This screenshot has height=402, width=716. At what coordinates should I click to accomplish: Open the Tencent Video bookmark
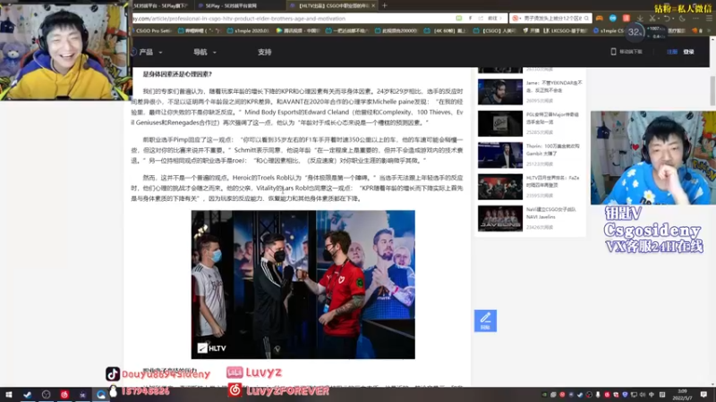point(298,30)
